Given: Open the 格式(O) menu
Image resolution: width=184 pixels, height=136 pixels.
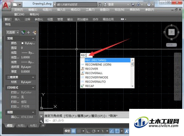Looking at the screenshot, I should click(75, 10).
